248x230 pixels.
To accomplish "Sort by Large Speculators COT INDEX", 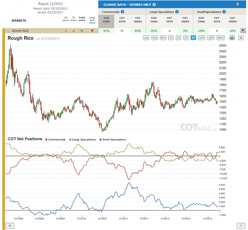I will pos(185,20).
